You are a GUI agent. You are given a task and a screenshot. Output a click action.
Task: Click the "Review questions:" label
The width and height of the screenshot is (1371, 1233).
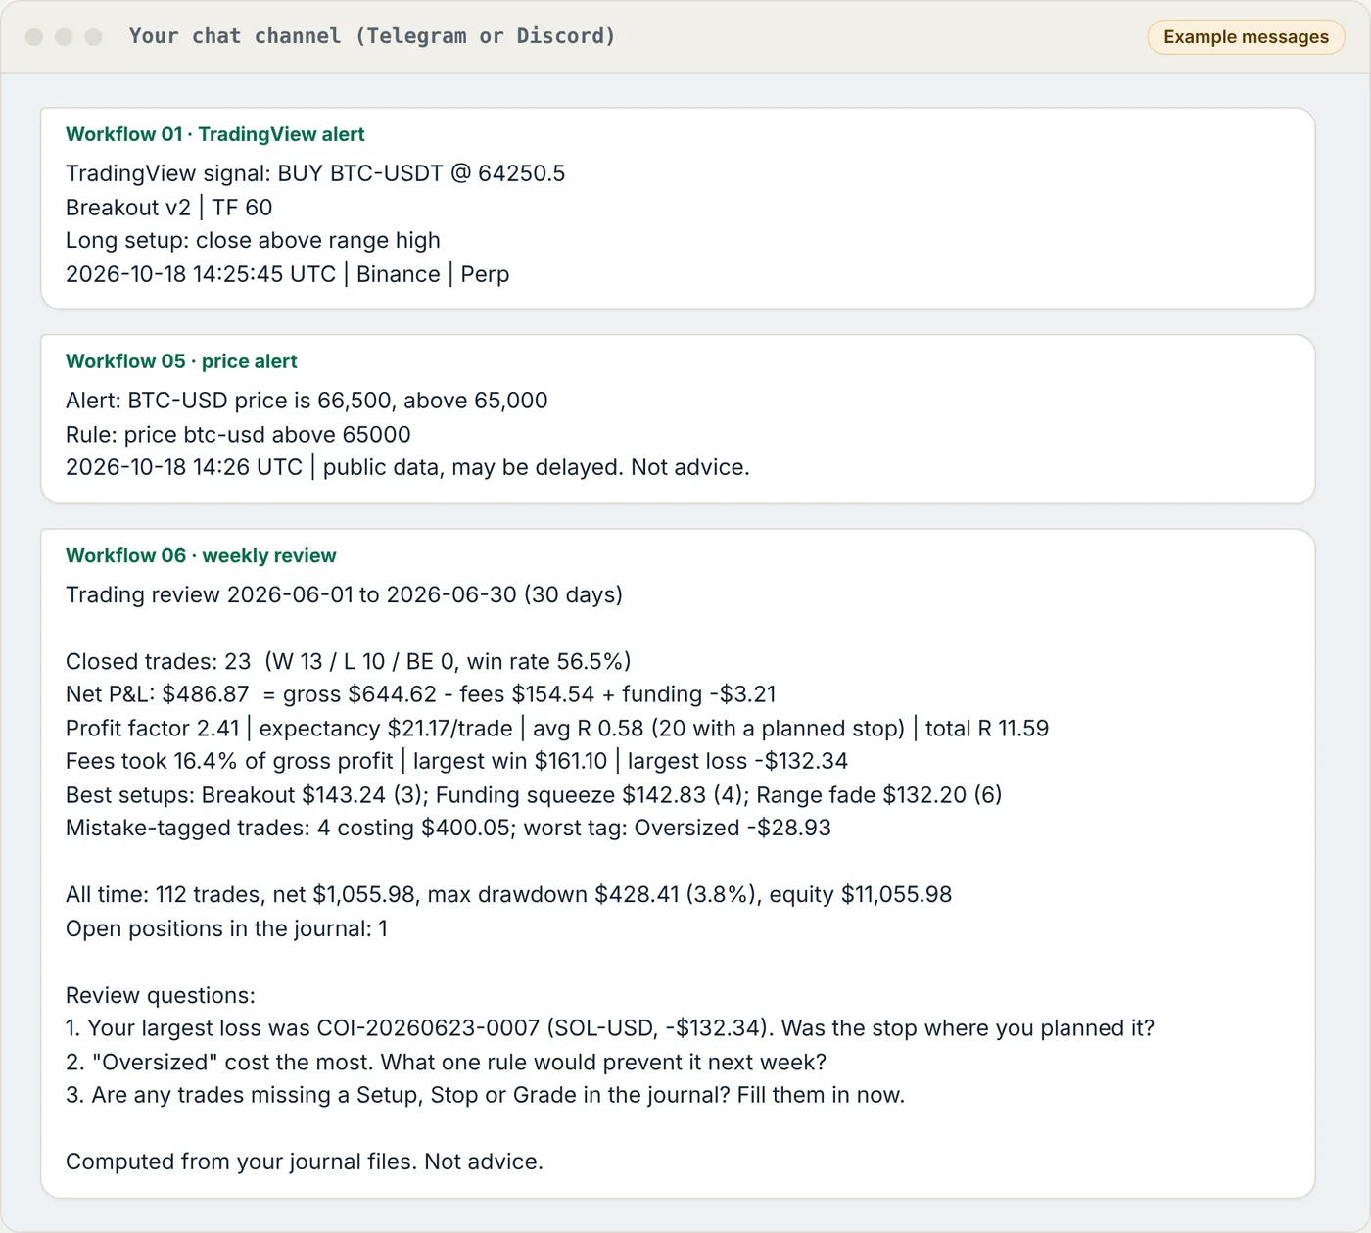coord(160,995)
